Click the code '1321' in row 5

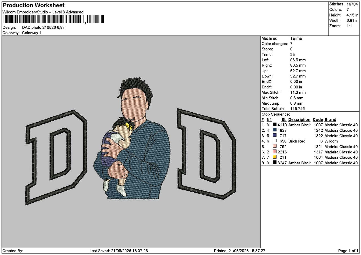tap(318, 147)
